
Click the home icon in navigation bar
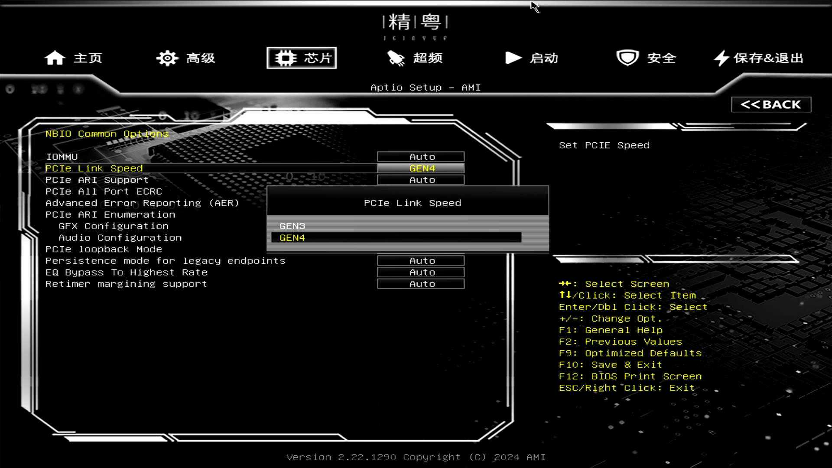55,58
